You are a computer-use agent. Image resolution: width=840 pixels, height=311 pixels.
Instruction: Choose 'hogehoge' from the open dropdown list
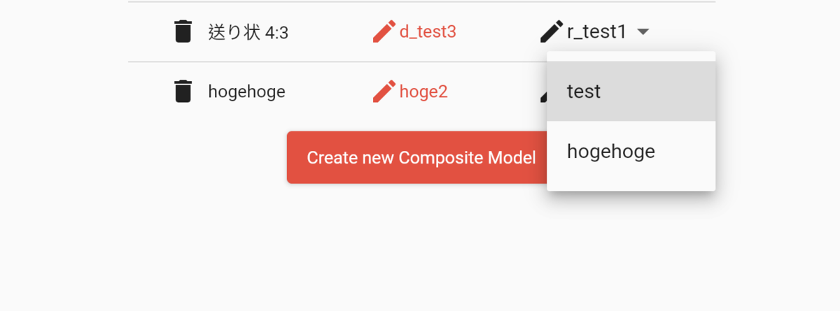coord(630,151)
